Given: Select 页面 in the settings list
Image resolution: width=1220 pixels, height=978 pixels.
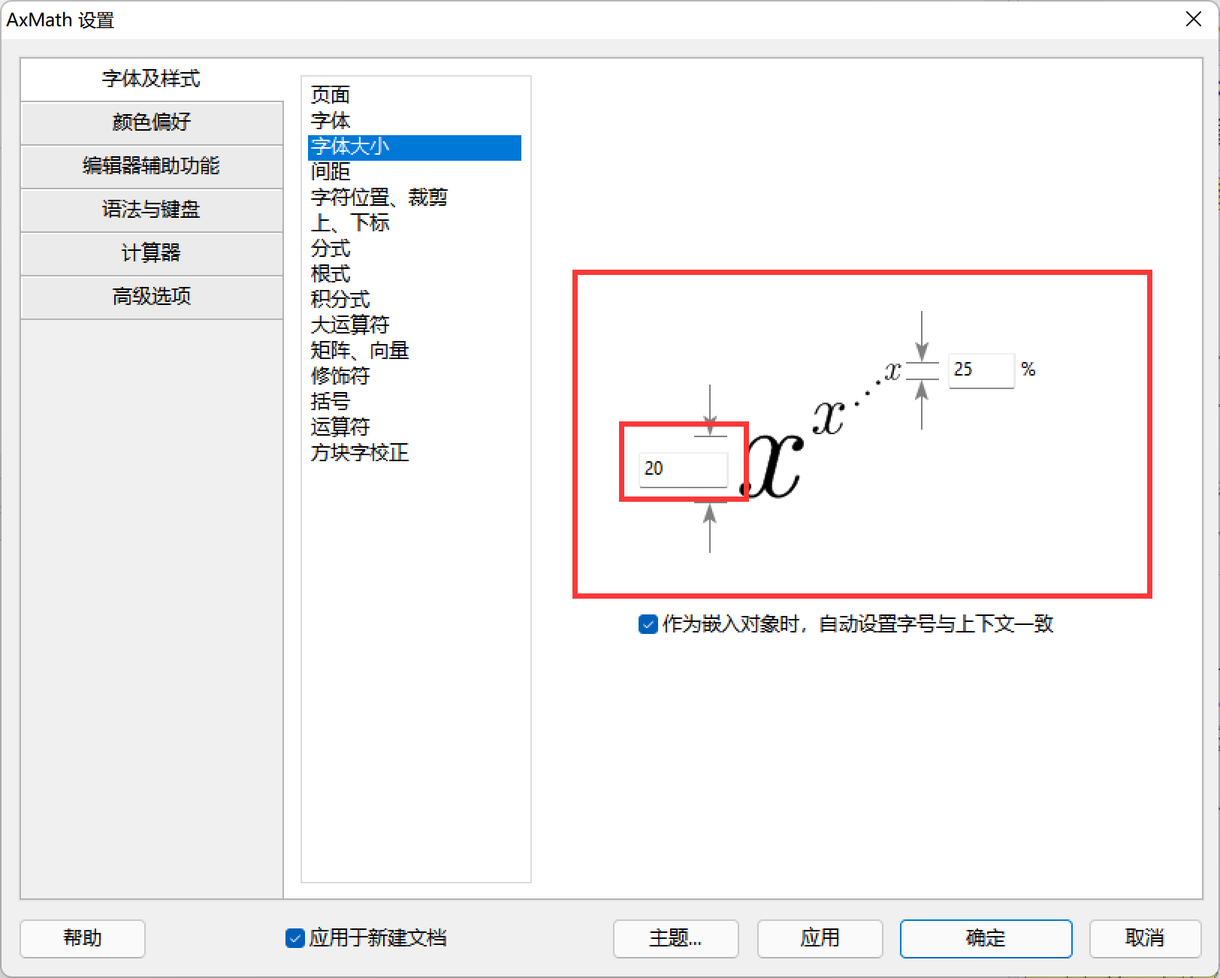Looking at the screenshot, I should pos(331,95).
